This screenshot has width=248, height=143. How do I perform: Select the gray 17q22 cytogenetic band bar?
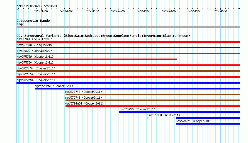coord(128,27)
